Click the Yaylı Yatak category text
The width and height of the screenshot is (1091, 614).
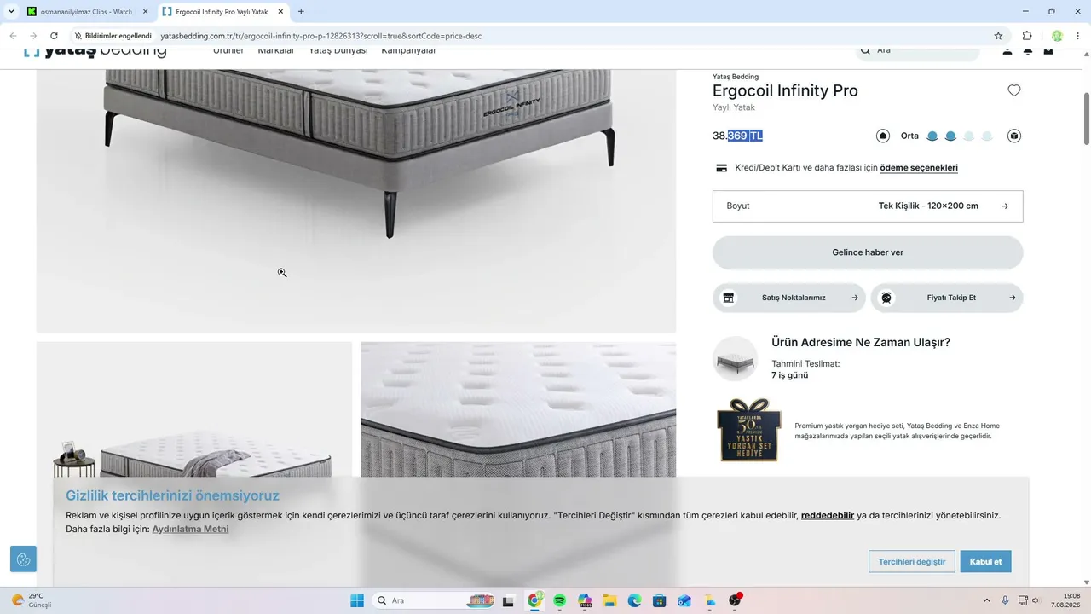tap(734, 107)
